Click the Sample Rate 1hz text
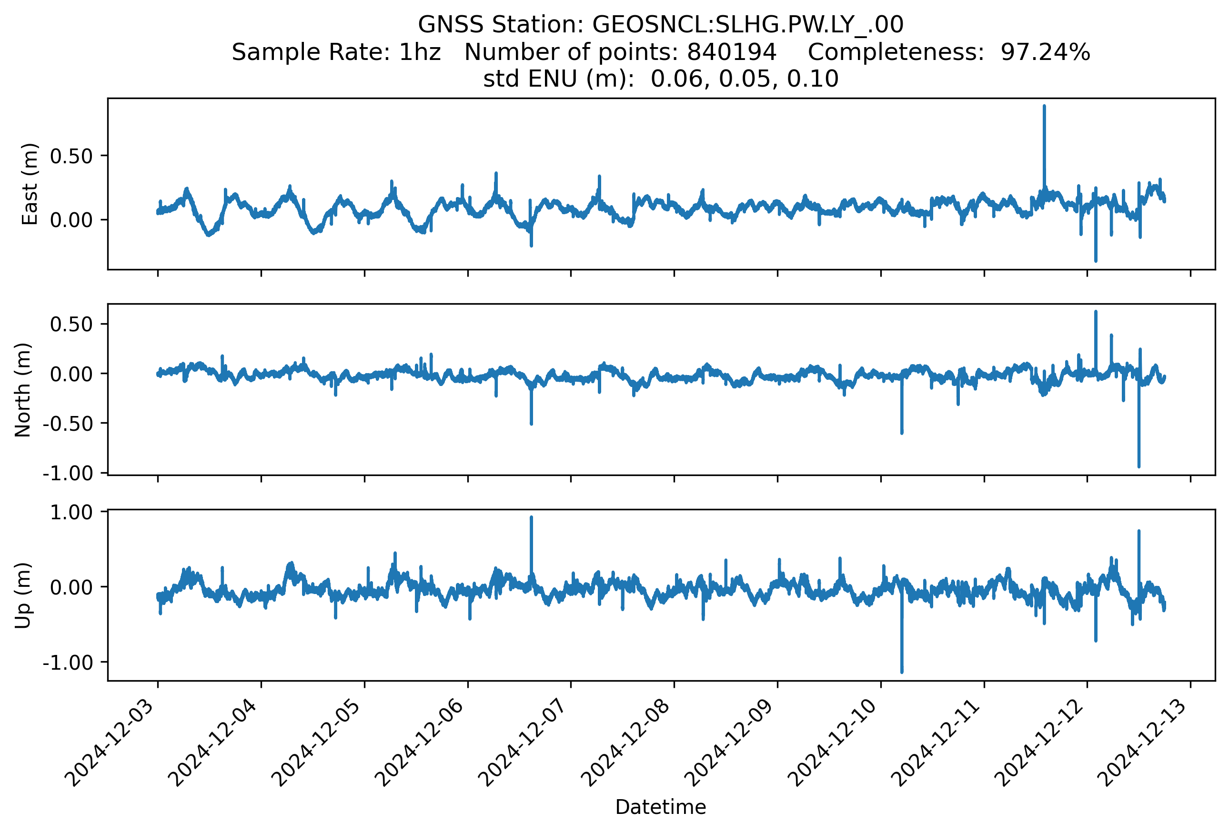This screenshot has width=1229, height=832. tap(336, 52)
